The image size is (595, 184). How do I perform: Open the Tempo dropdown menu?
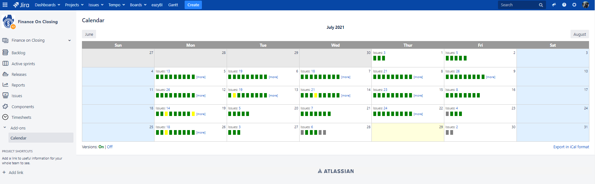(x=116, y=5)
